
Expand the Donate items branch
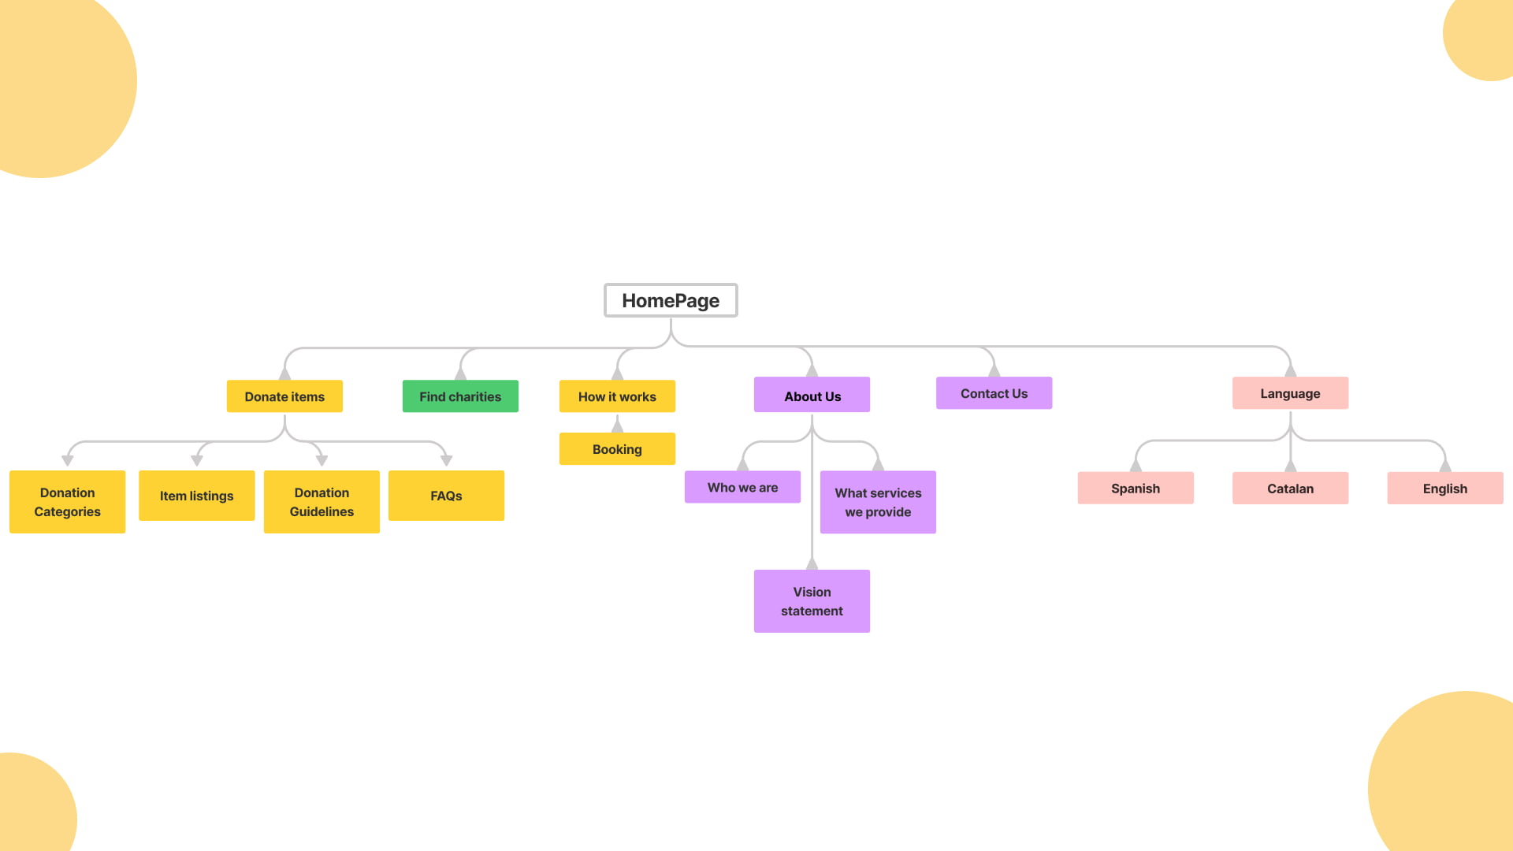pos(284,395)
